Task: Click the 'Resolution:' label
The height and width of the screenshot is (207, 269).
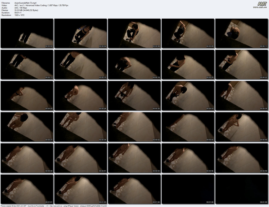Action: point(6,15)
